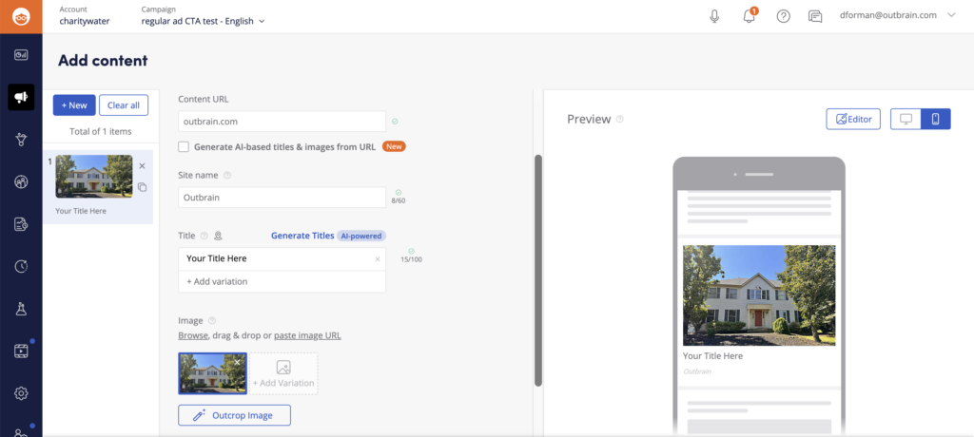Click the + New button
This screenshot has height=437, width=974.
[74, 105]
